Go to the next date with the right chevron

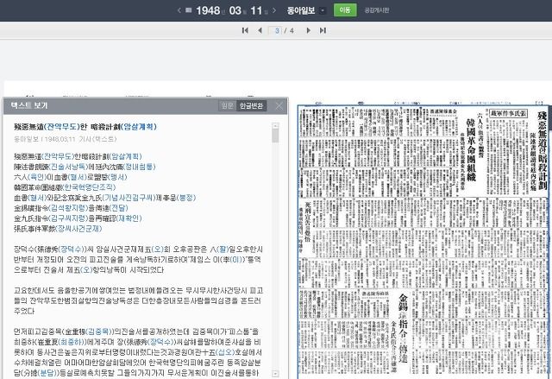click(x=274, y=10)
